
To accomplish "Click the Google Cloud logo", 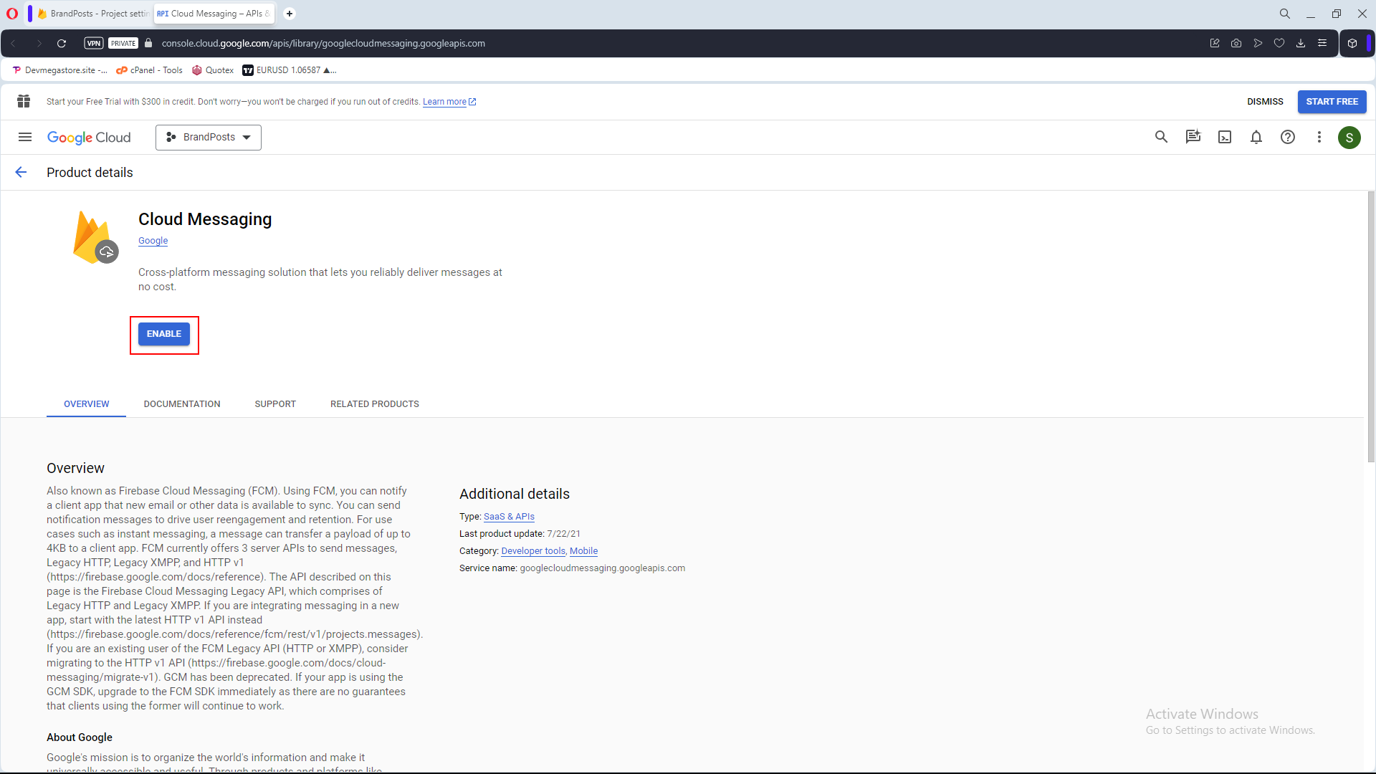I will [89, 138].
